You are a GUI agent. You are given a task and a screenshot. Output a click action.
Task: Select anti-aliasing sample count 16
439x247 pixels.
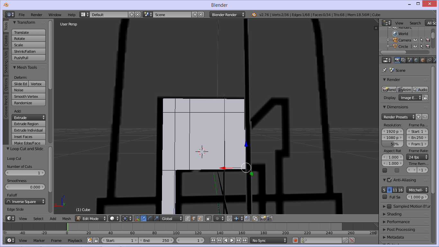[x=400, y=190]
